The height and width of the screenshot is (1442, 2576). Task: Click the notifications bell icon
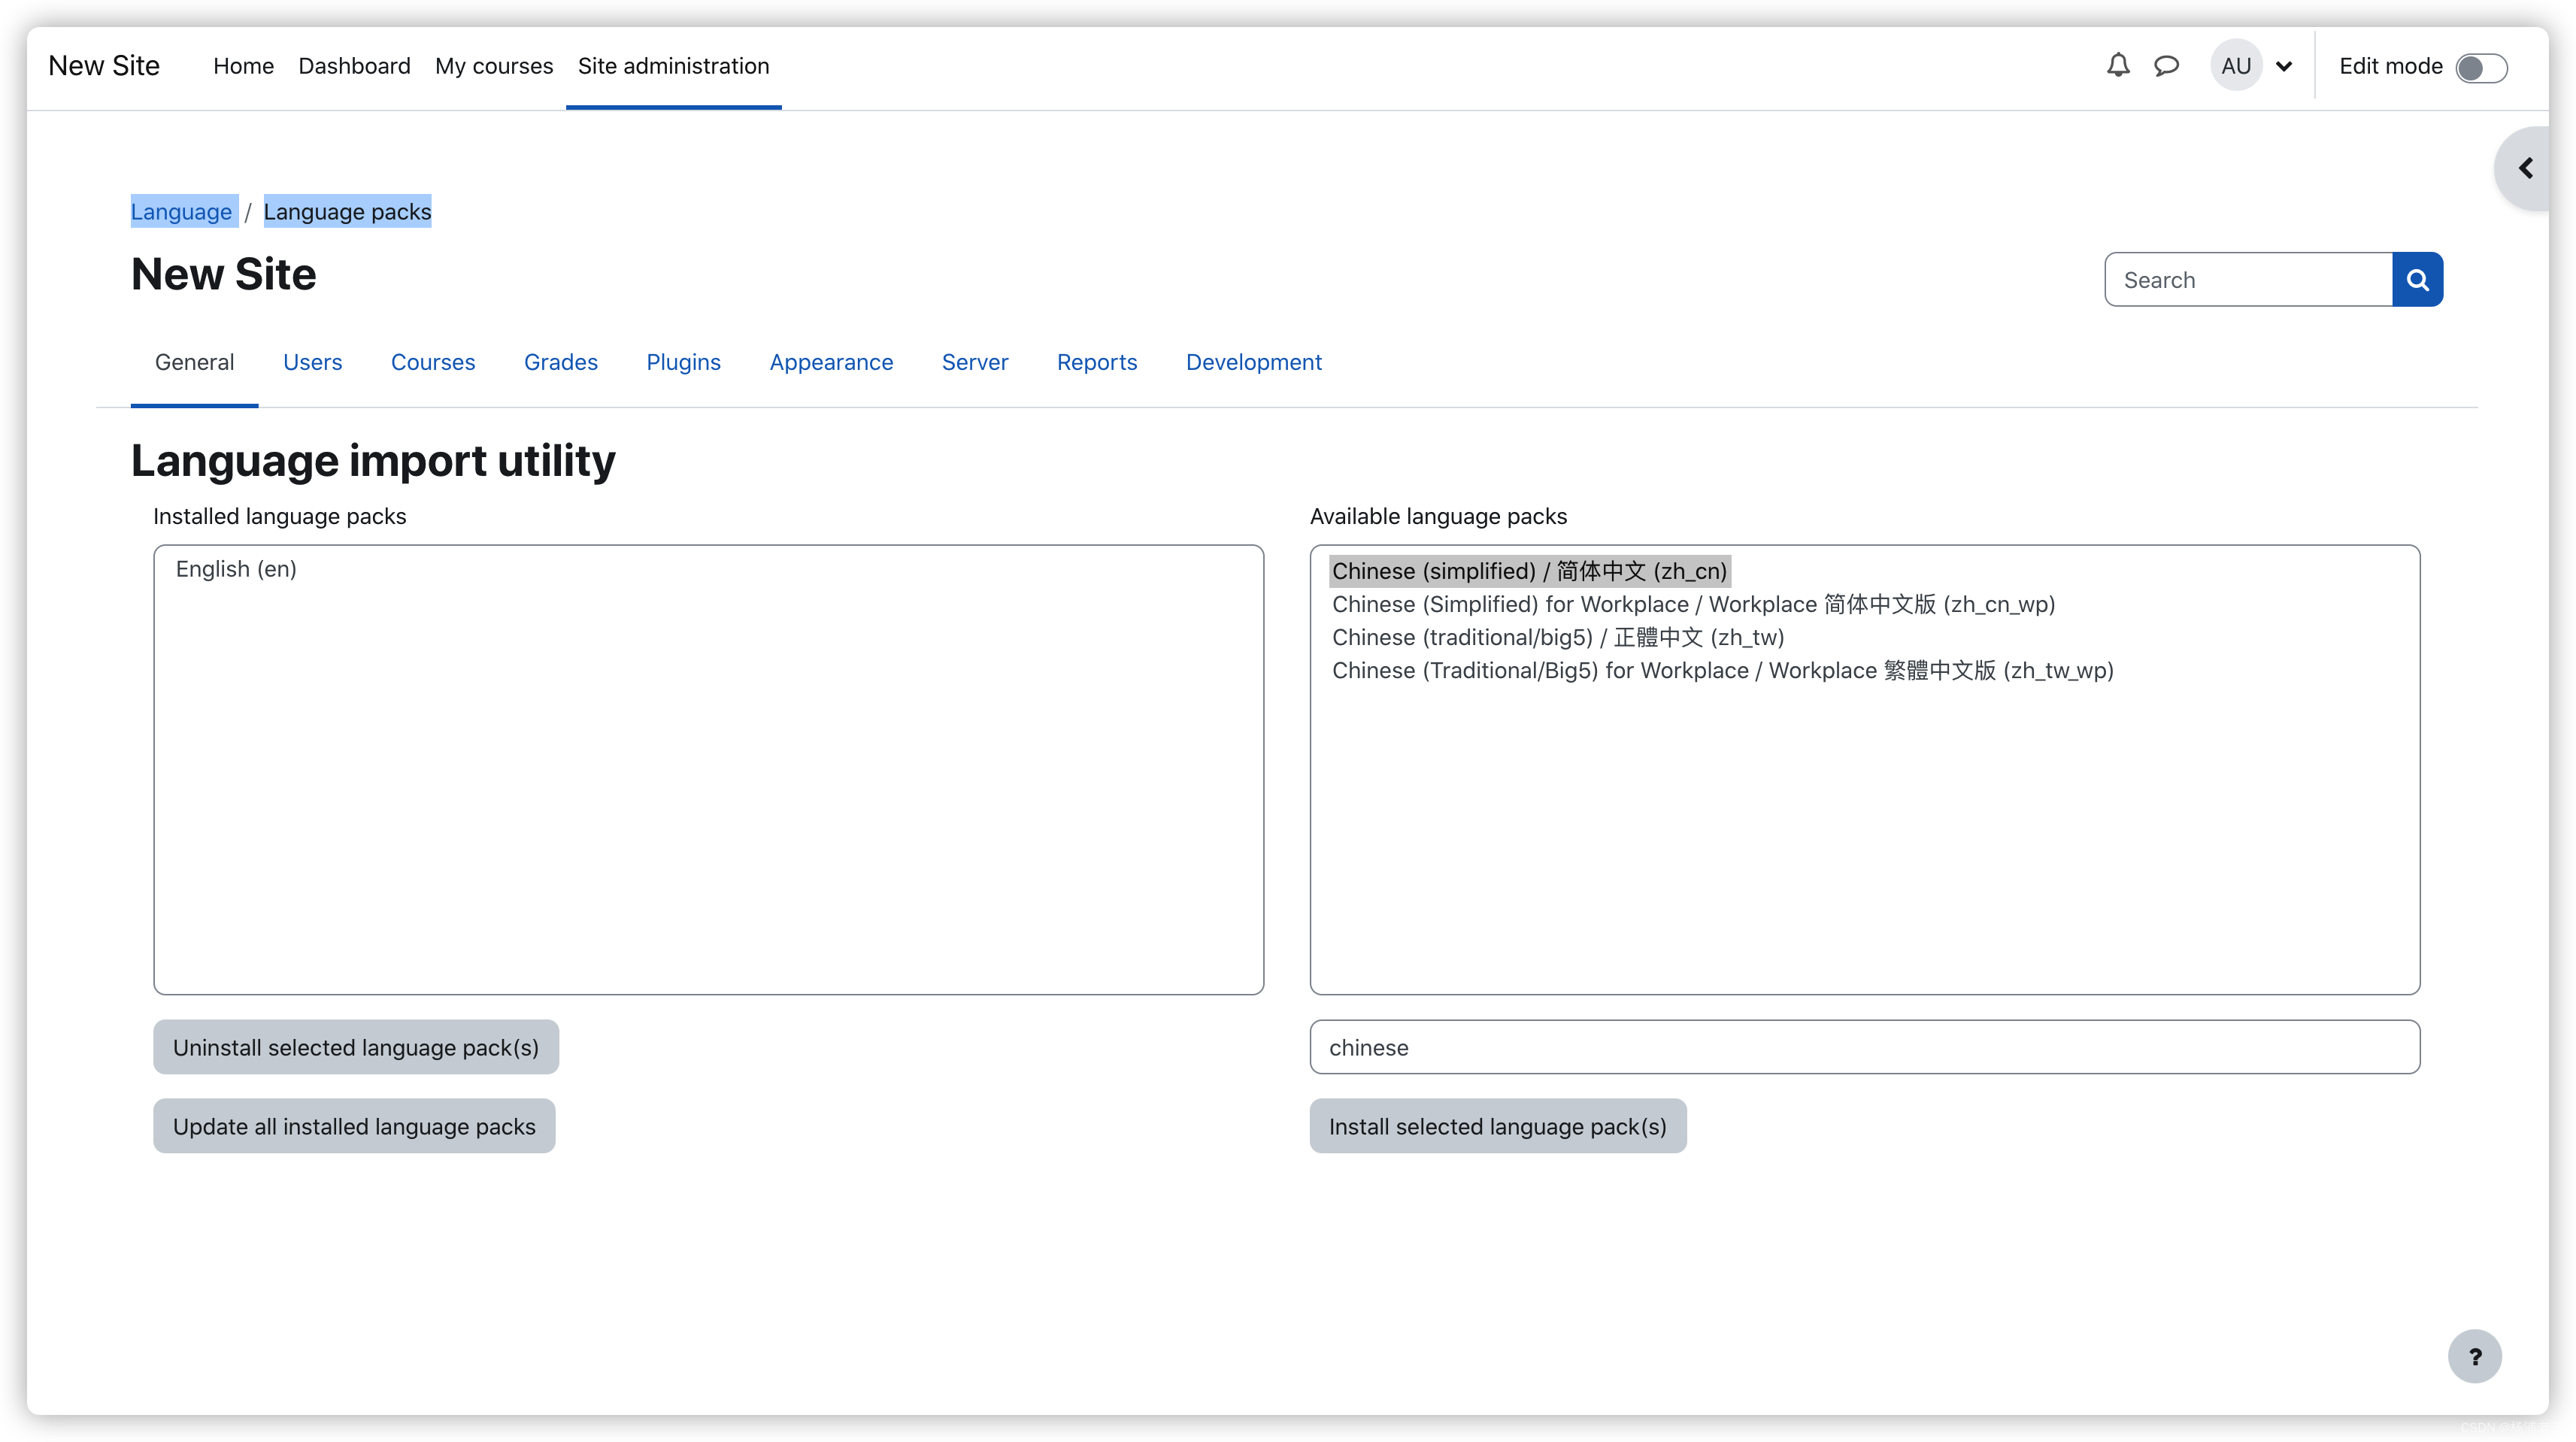(2118, 65)
